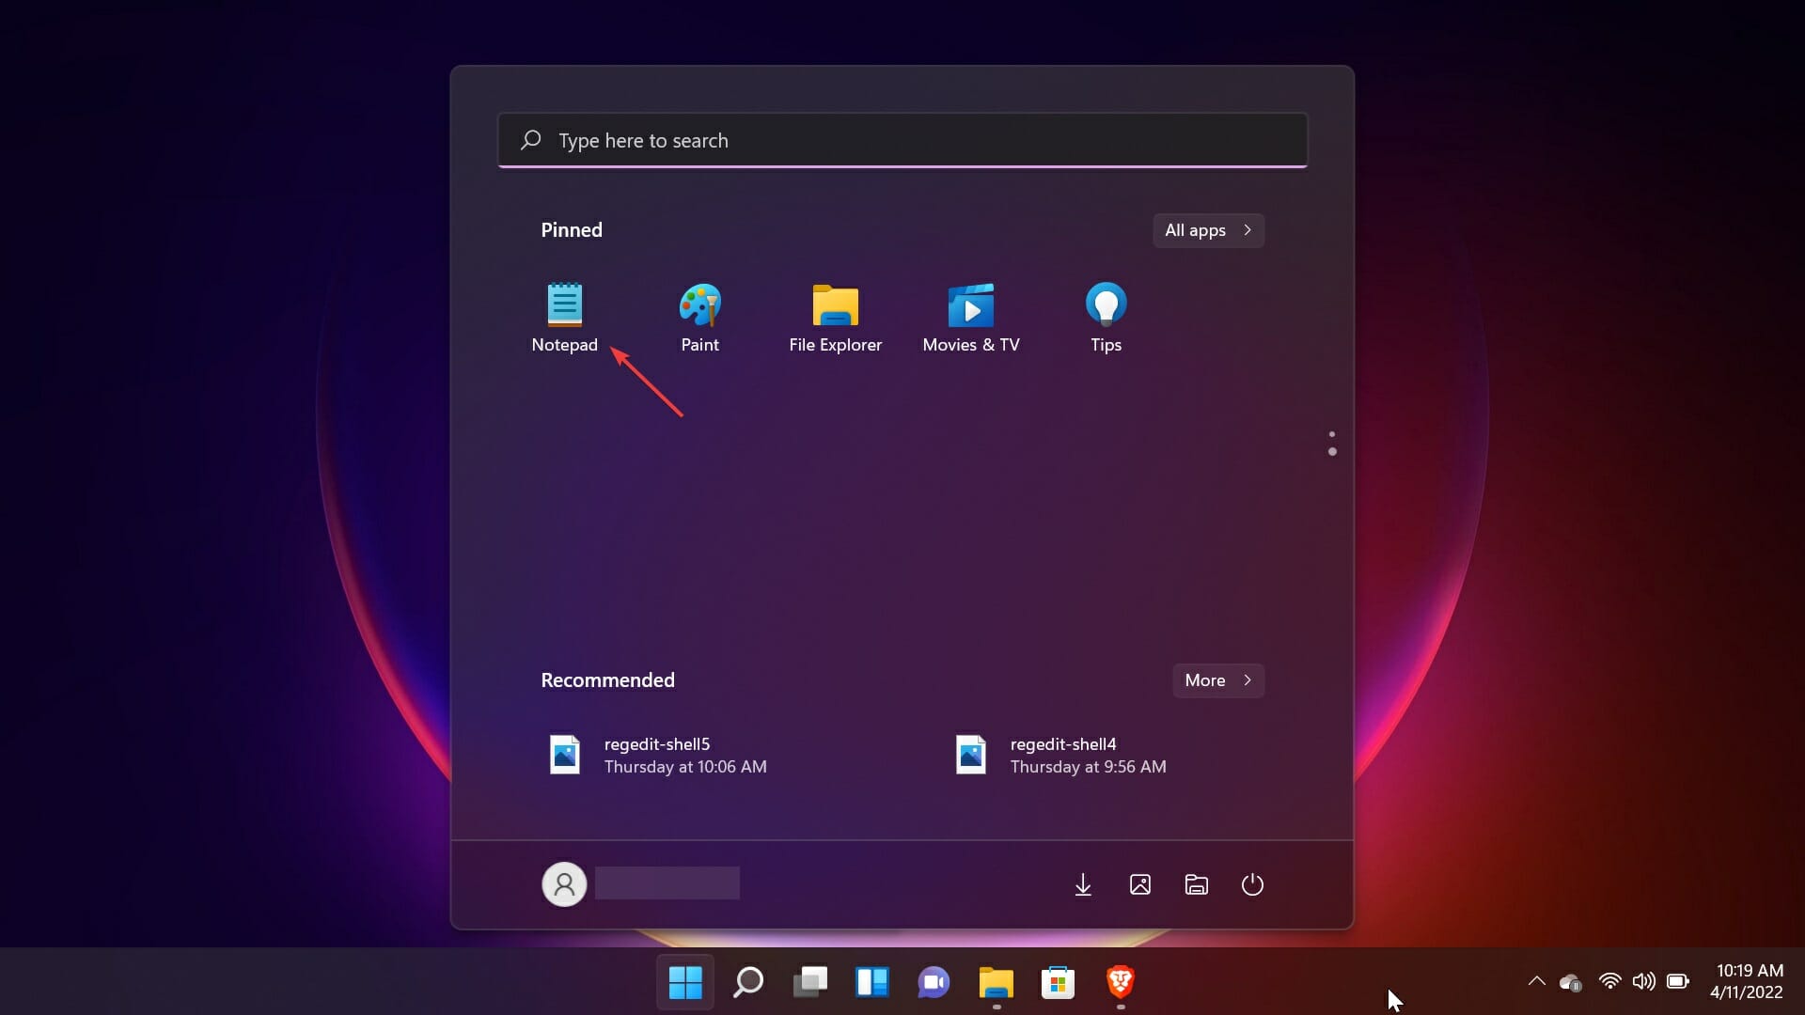
Task: Open the Wi-Fi network flyout
Action: pyautogui.click(x=1609, y=981)
